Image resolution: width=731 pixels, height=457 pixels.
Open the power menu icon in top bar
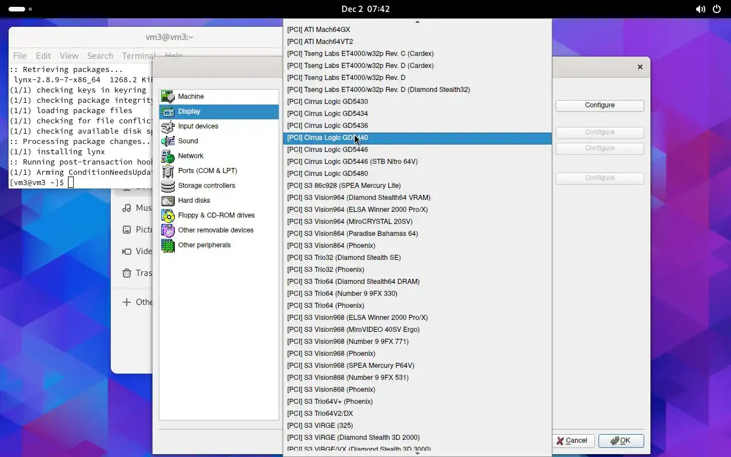716,9
